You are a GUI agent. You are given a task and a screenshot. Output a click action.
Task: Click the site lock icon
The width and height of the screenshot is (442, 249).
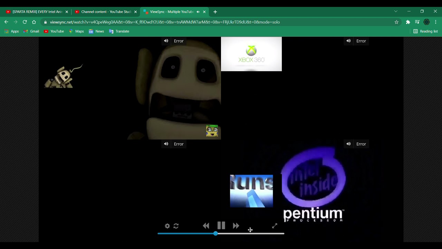pos(46,22)
